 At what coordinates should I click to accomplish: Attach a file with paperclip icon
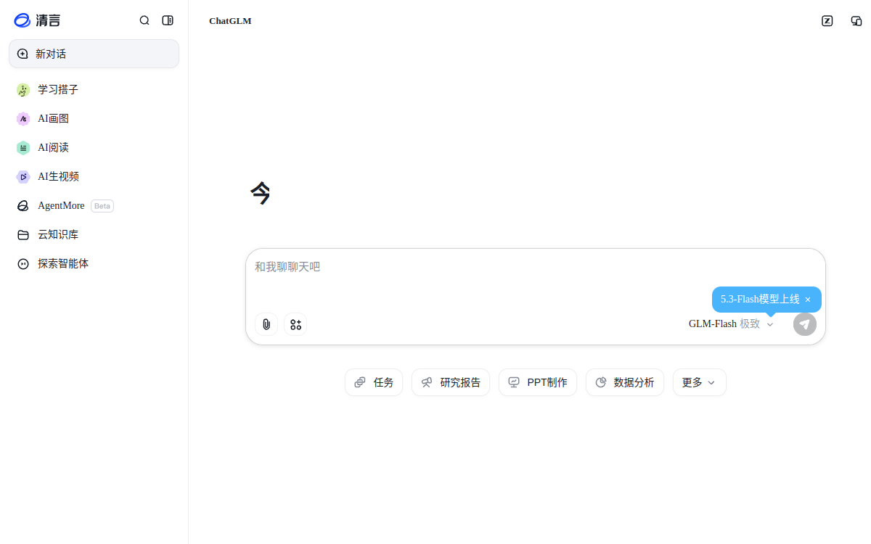coord(266,324)
